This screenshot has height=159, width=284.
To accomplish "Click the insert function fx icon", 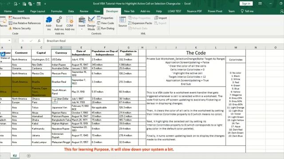I will pyautogui.click(x=39, y=41).
